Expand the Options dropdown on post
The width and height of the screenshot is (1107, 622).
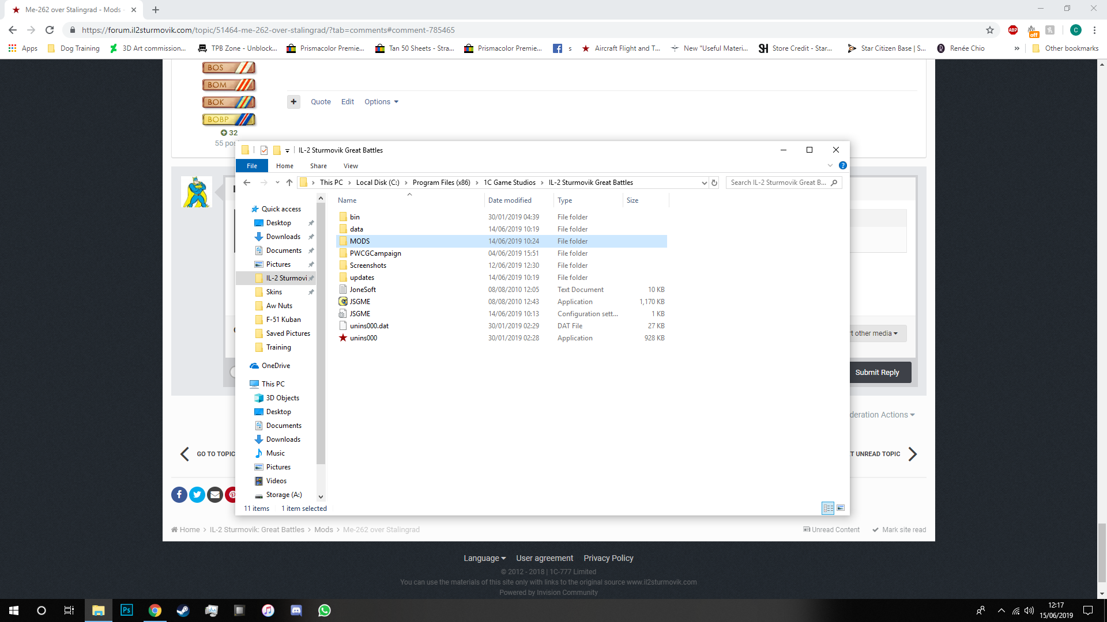pos(381,102)
